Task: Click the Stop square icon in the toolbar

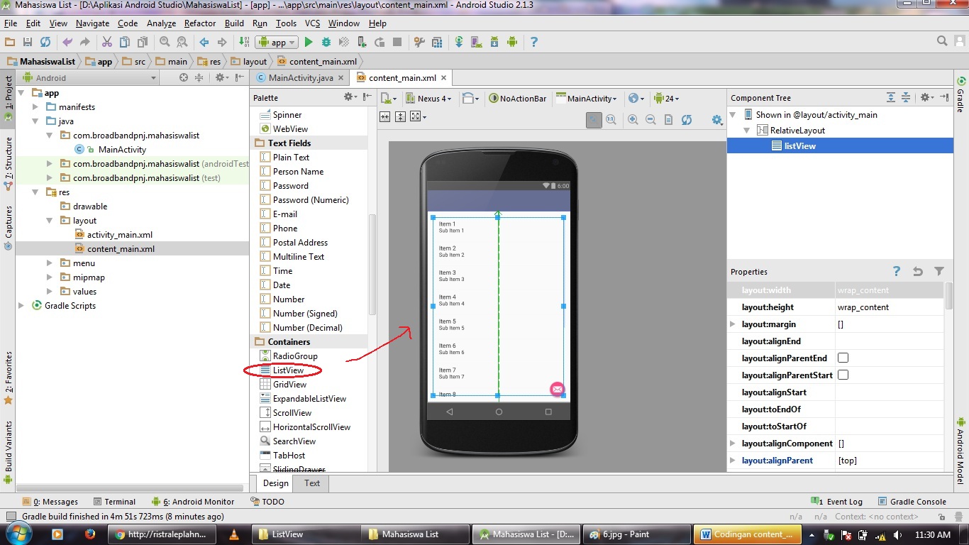Action: coord(397,42)
